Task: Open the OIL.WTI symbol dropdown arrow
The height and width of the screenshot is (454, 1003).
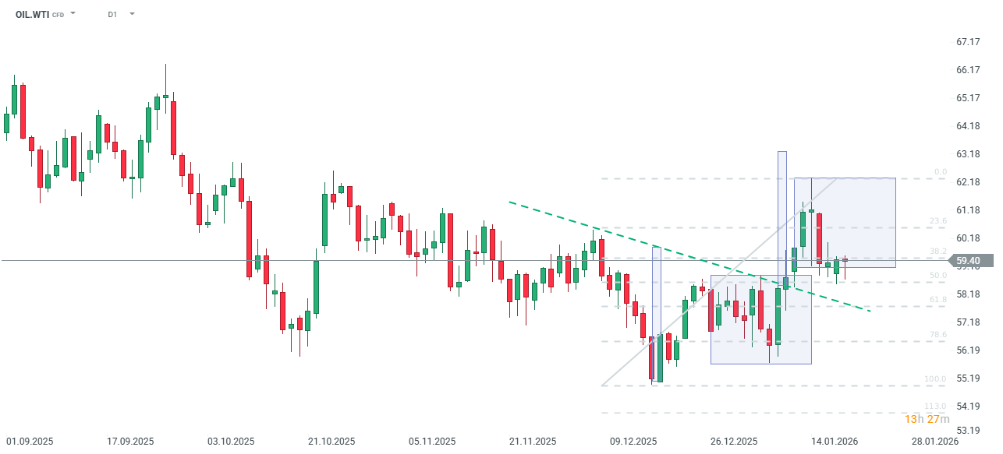Action: point(73,14)
